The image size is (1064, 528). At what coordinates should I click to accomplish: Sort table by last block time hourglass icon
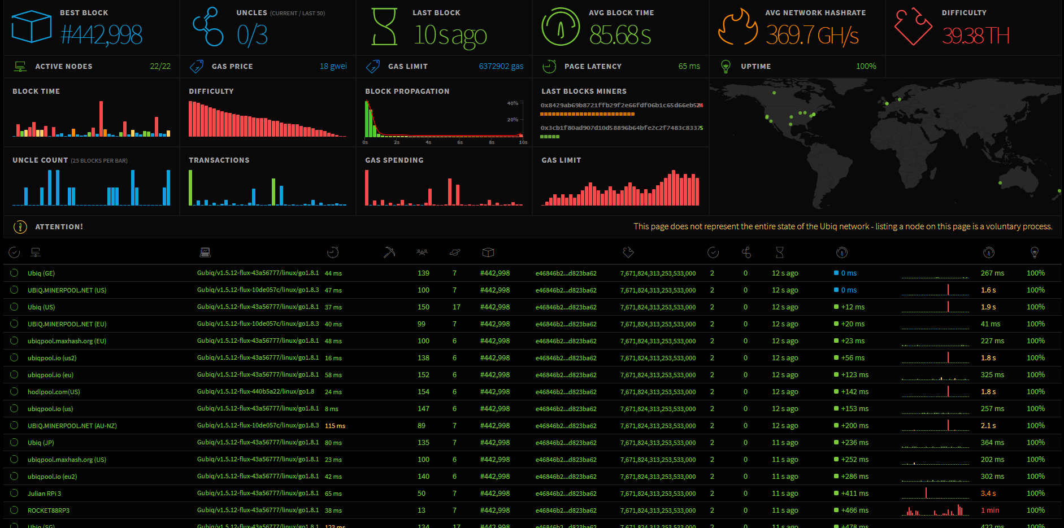pos(780,252)
